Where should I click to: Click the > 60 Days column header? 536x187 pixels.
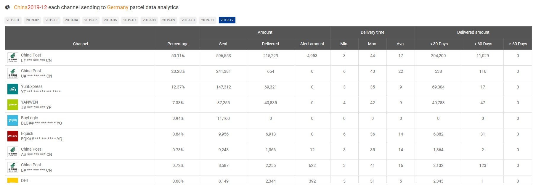pyautogui.click(x=518, y=44)
